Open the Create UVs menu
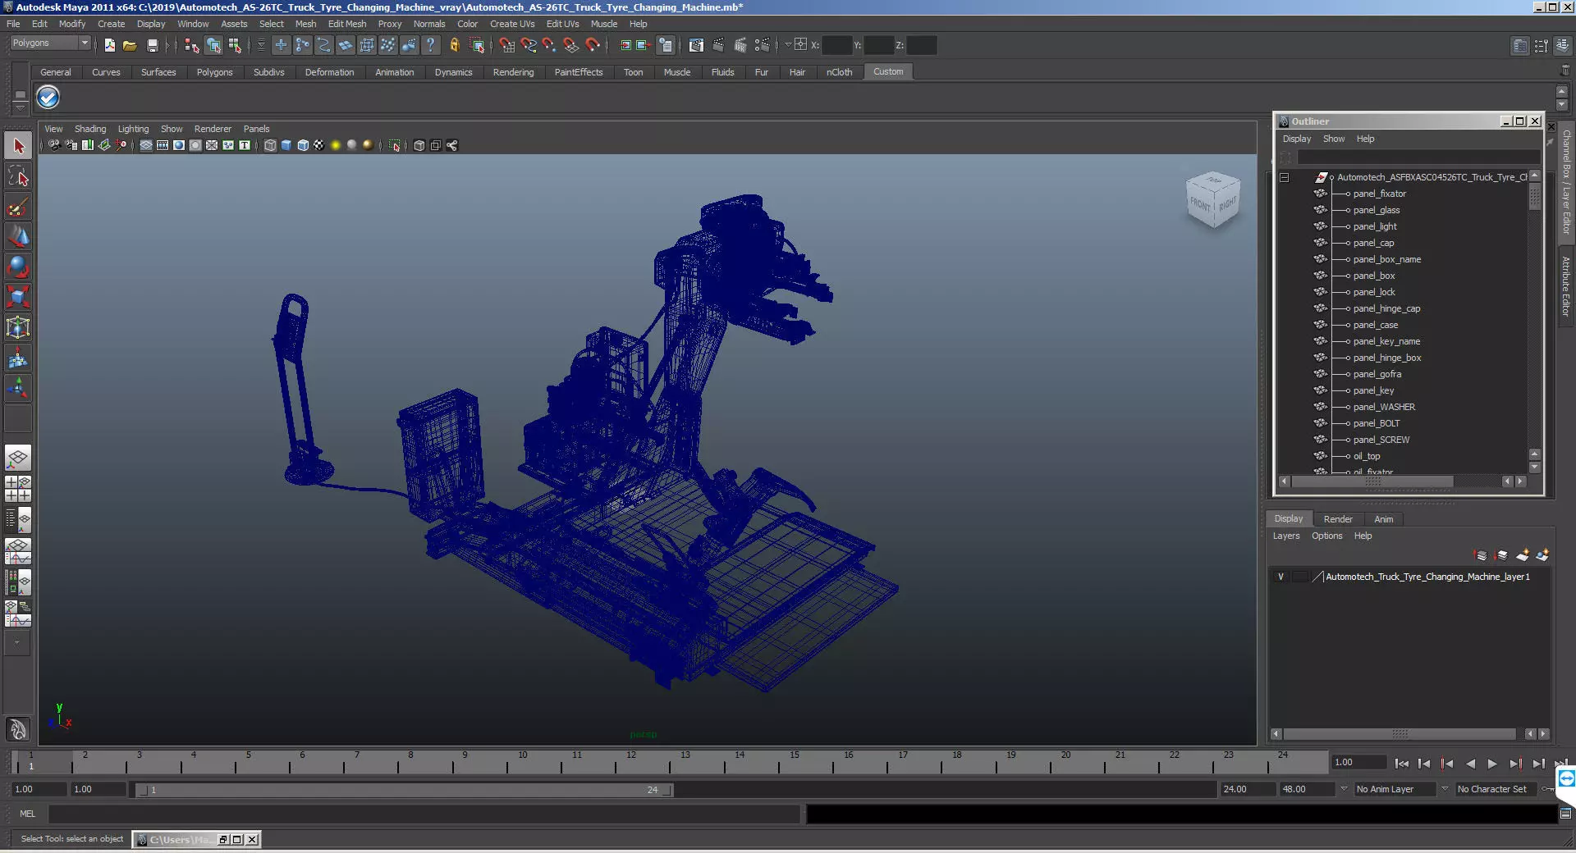 point(512,24)
